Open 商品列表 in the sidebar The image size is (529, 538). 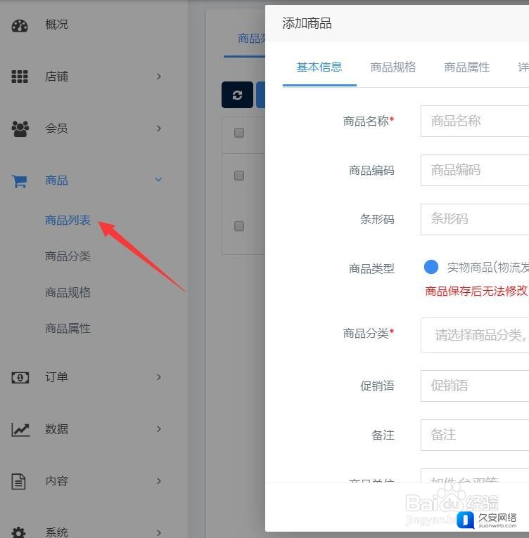(x=68, y=220)
